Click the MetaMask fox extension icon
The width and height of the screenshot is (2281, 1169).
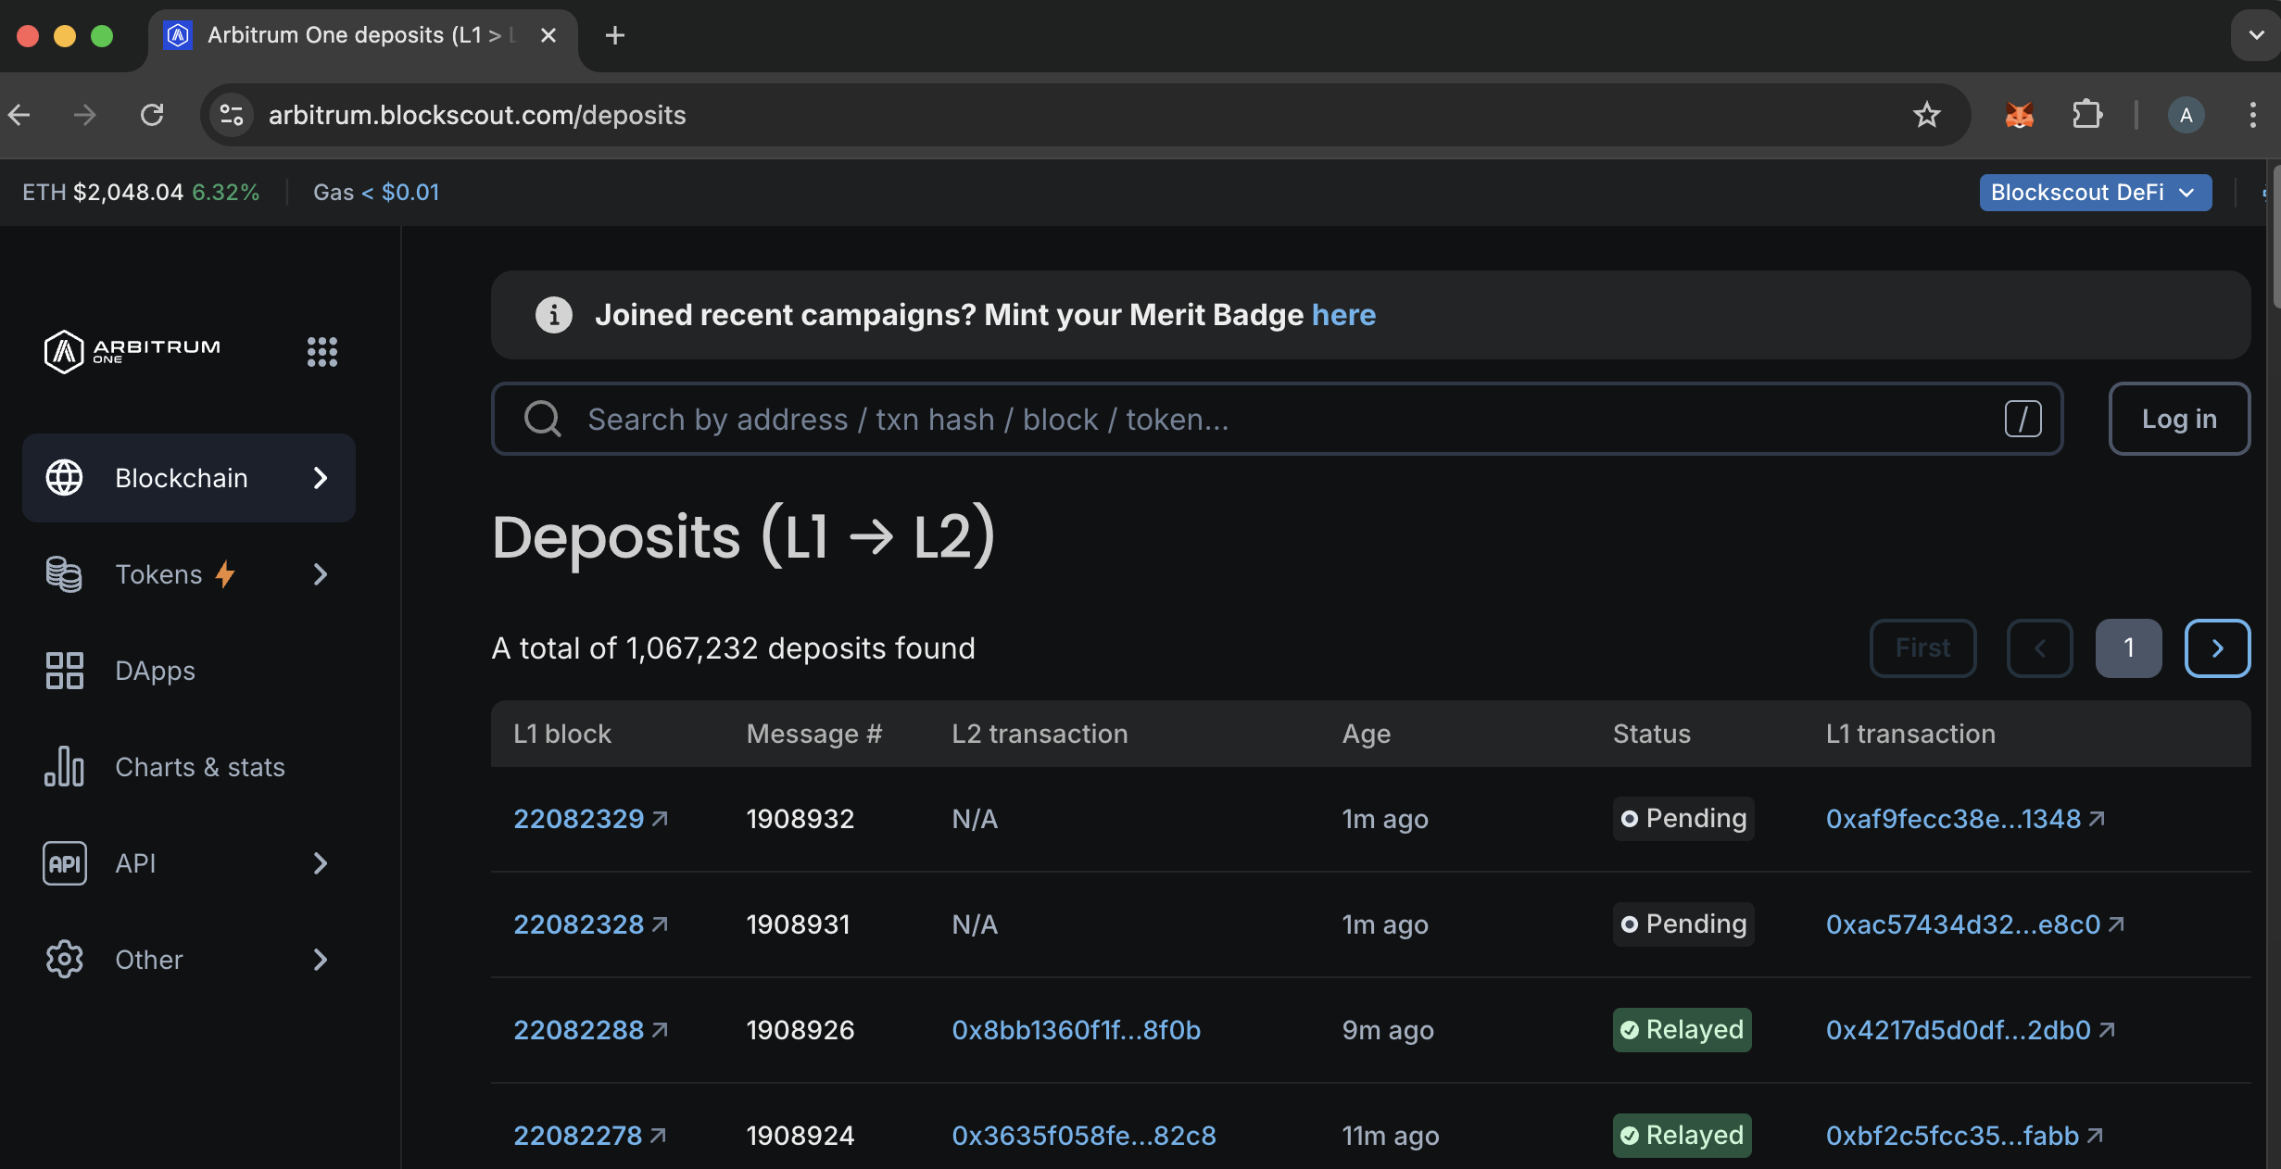pyautogui.click(x=2019, y=115)
